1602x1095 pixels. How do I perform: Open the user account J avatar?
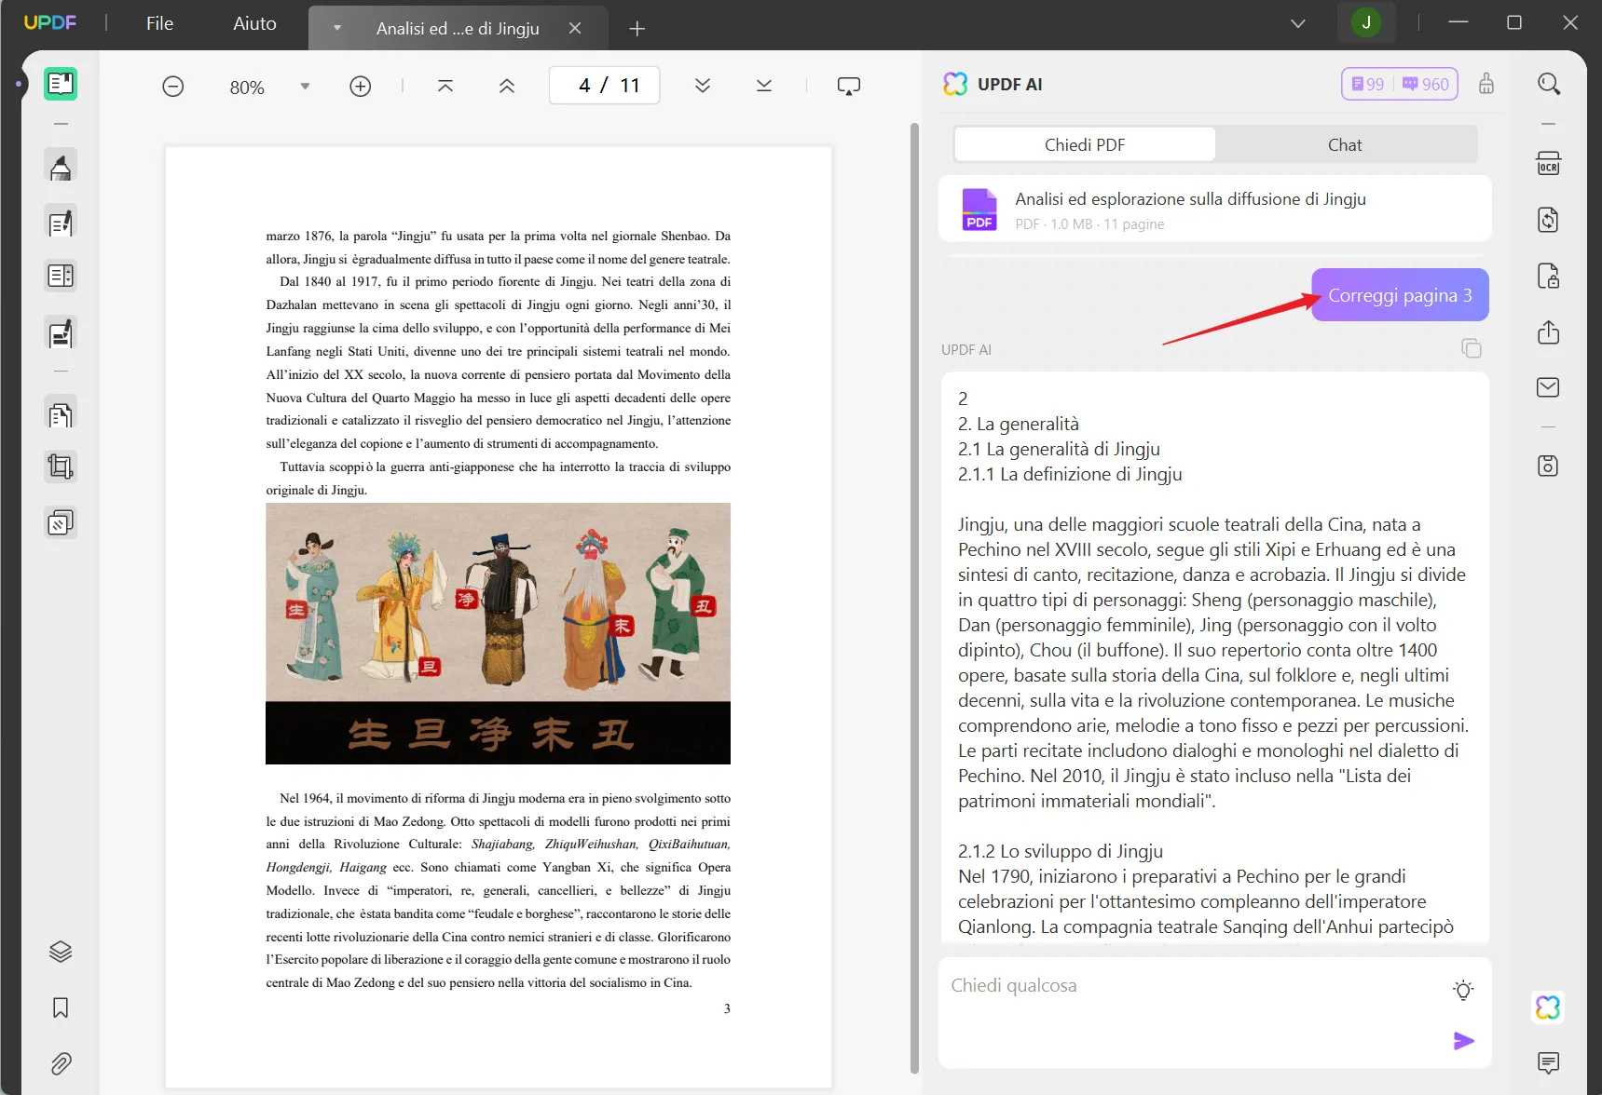(1366, 22)
